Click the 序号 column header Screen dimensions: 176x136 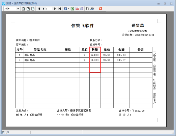click(x=20, y=50)
